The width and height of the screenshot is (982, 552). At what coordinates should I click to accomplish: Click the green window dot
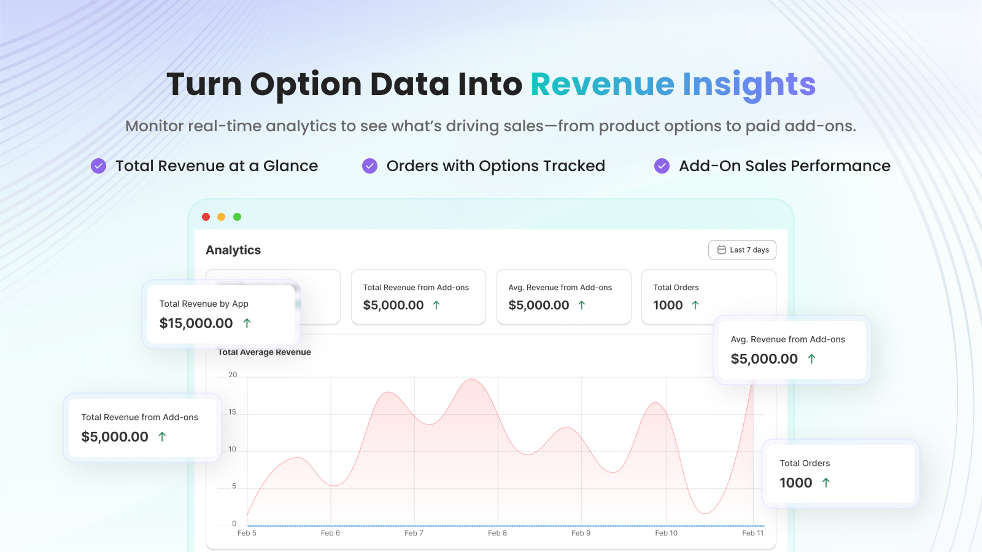tap(238, 217)
